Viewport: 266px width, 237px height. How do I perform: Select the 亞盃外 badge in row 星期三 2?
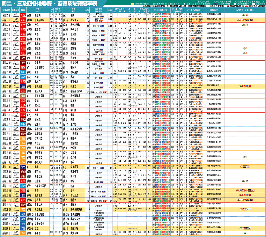click(x=23, y=101)
